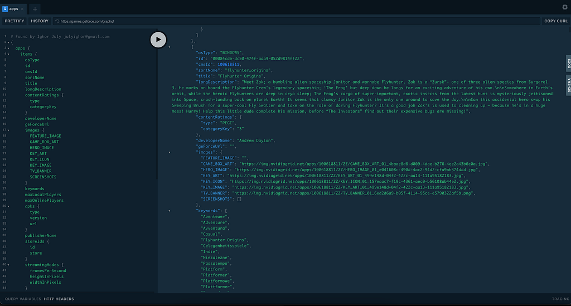Fold the streamingModes block on line 40
The height and width of the screenshot is (306, 571).
[8, 265]
